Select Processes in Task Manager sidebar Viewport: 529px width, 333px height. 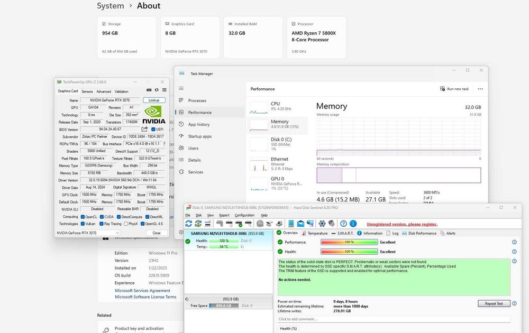pyautogui.click(x=209, y=100)
